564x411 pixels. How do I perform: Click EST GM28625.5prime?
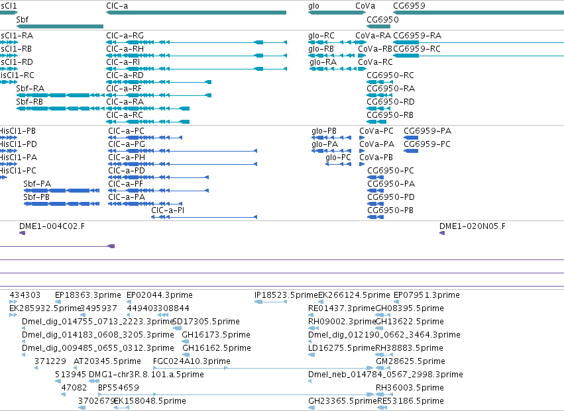383,368
